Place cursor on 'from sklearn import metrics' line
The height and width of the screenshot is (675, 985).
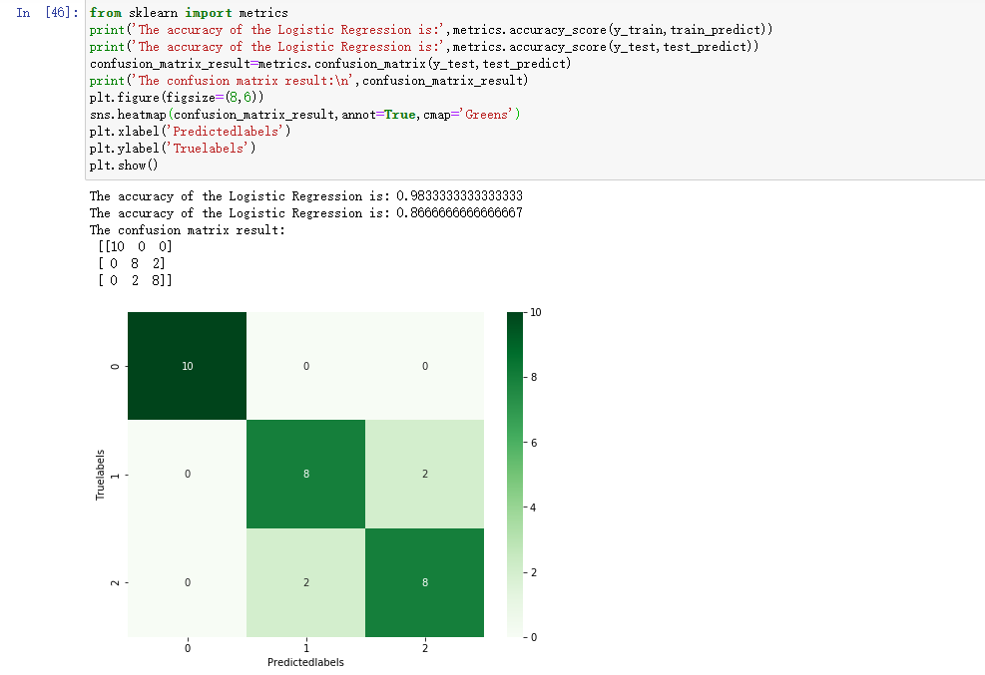pyautogui.click(x=188, y=13)
